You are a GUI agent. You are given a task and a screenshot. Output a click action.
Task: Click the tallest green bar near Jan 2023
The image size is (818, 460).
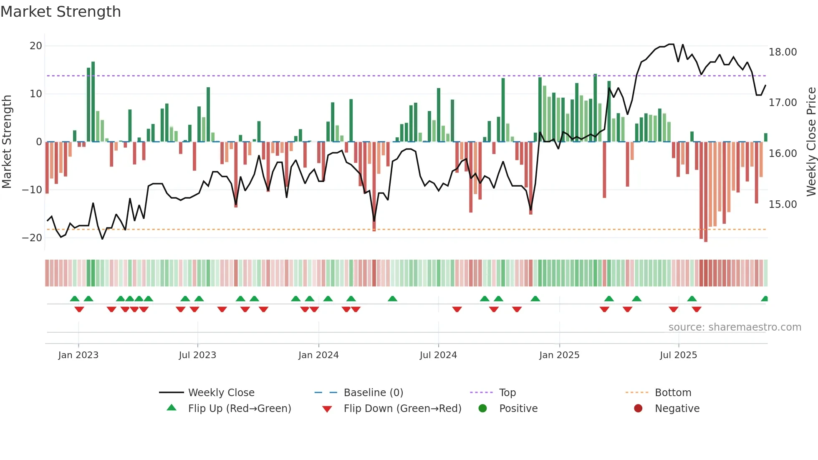point(93,102)
